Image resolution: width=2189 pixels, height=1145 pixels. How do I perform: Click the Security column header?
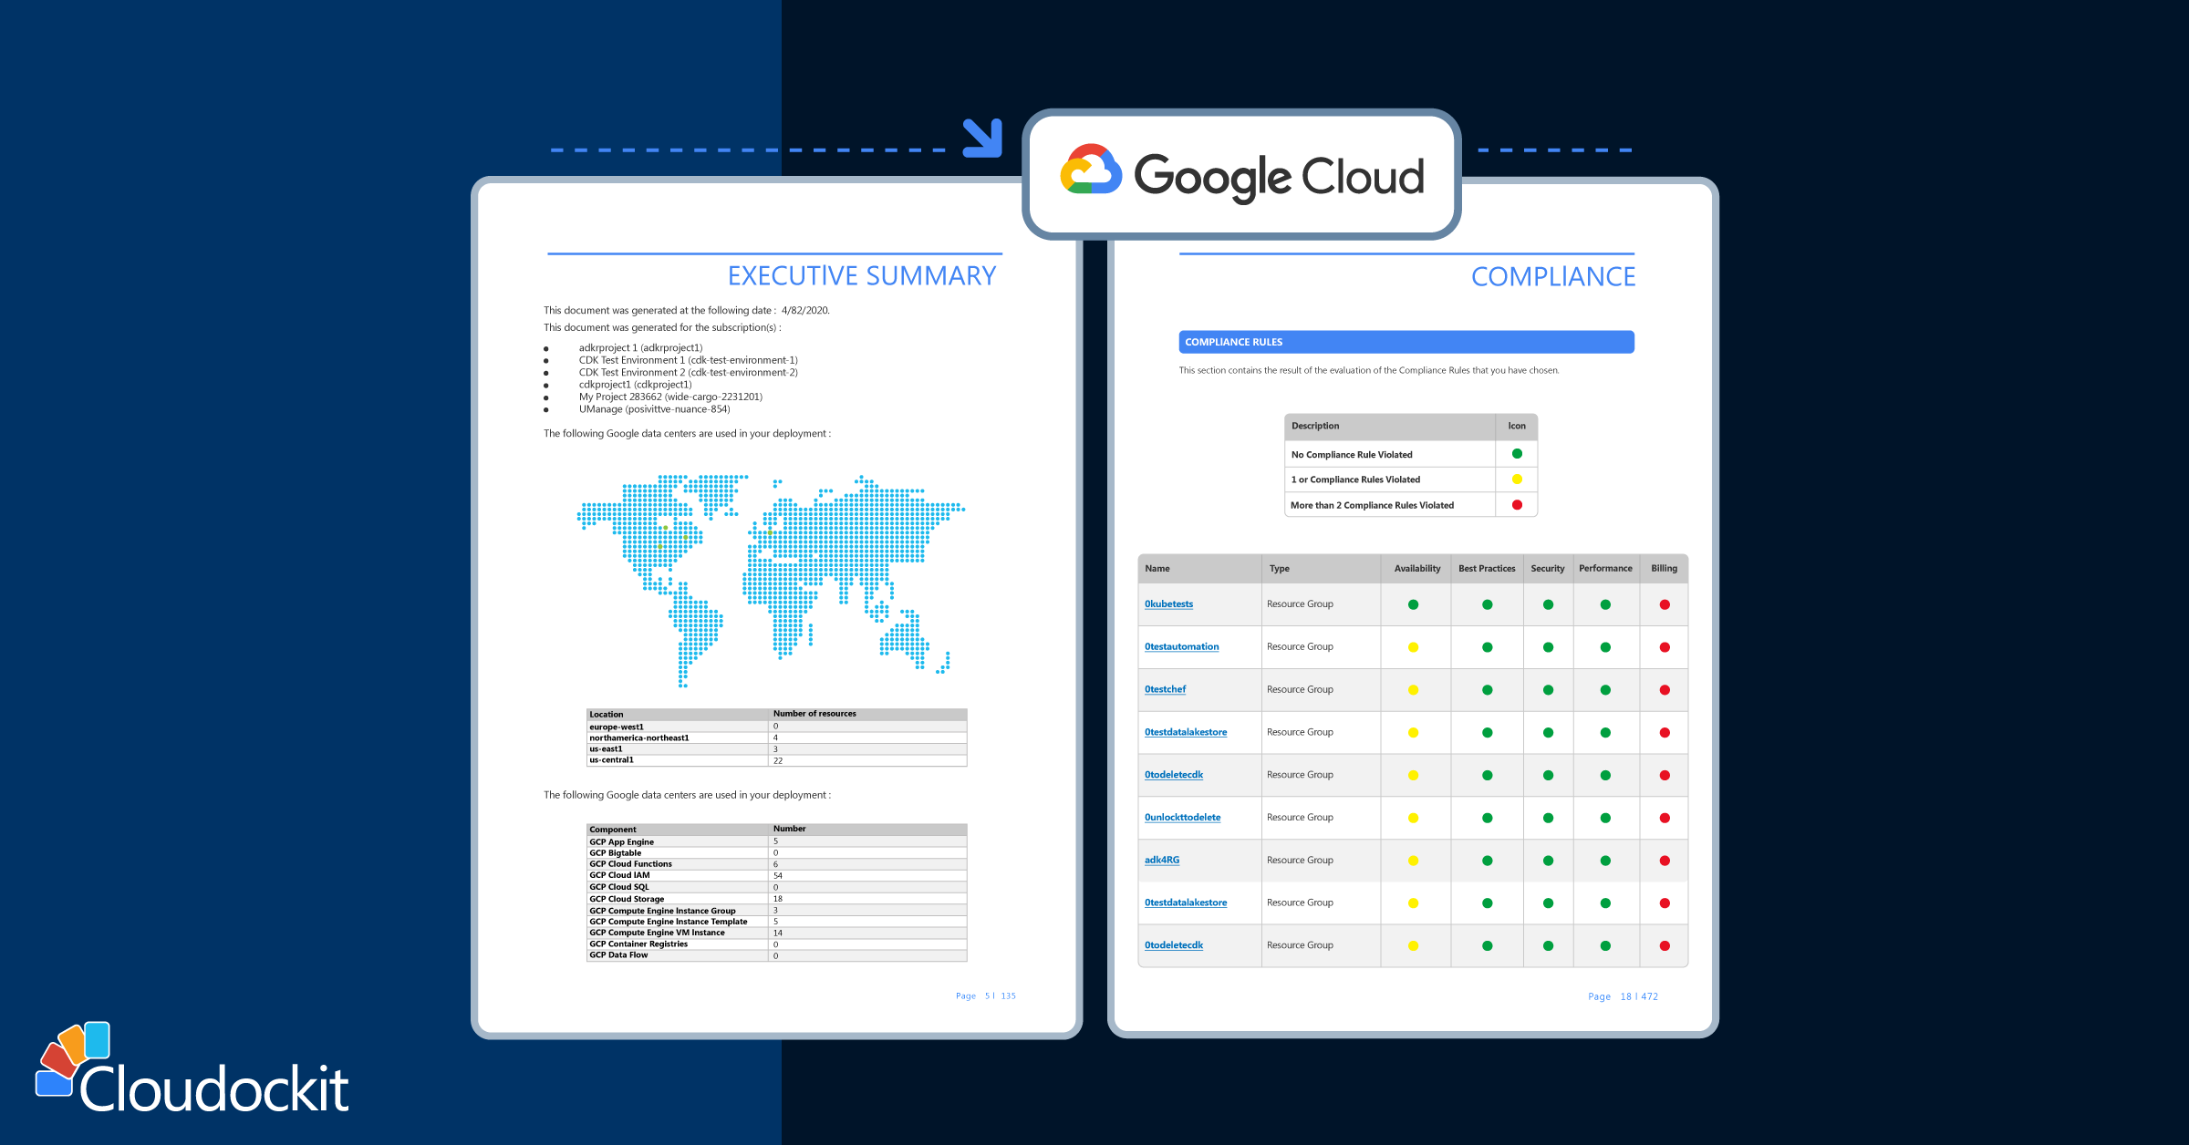pyautogui.click(x=1548, y=568)
